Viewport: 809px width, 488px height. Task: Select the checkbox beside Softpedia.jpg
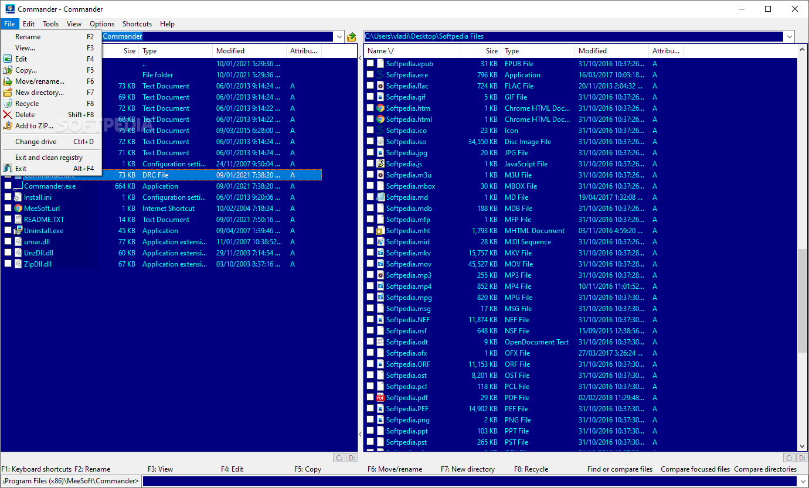[370, 152]
